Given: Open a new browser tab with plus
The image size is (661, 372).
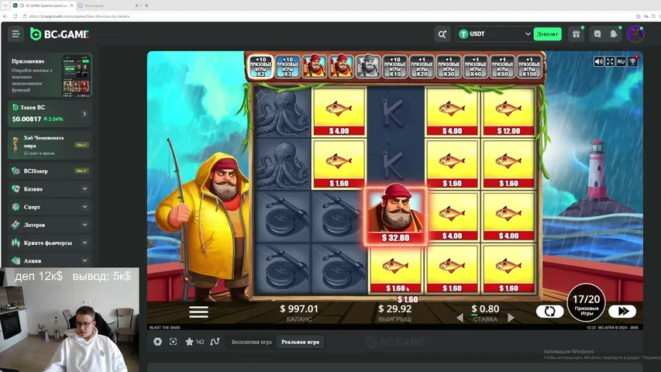Looking at the screenshot, I should coord(146,5).
